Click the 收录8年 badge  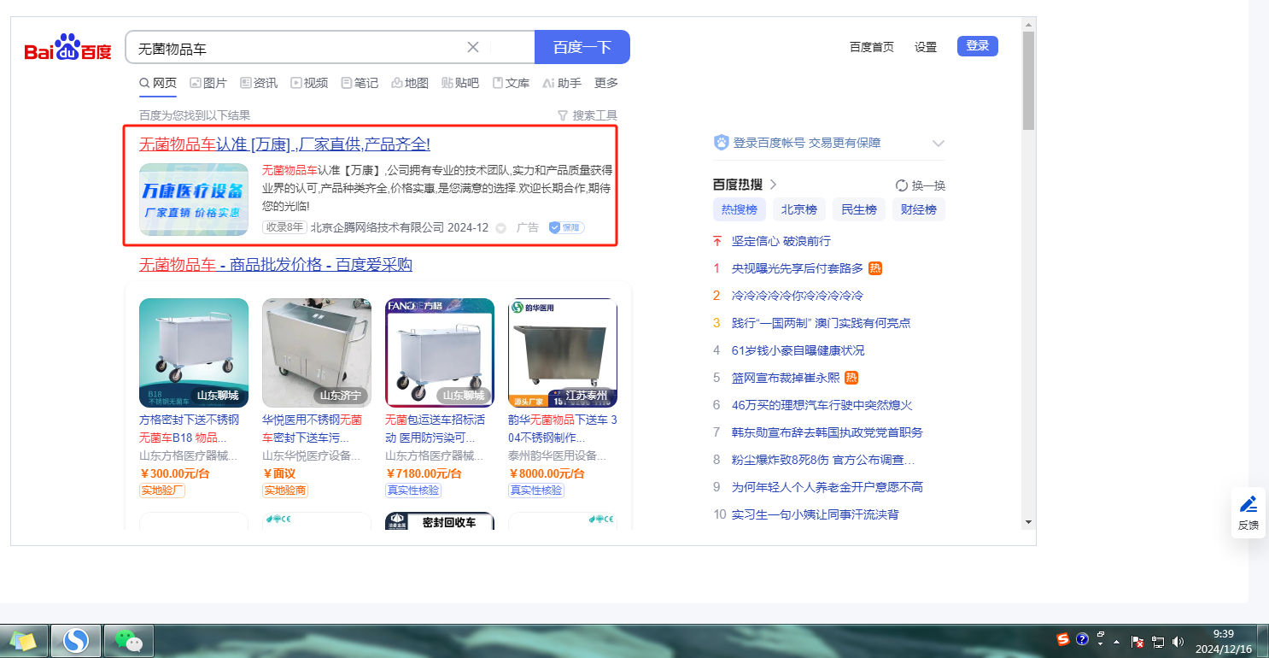point(284,227)
